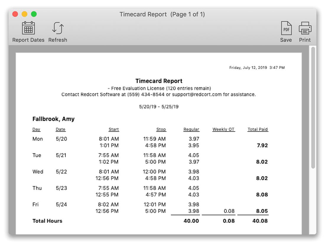Select the Regular column header

(191, 129)
